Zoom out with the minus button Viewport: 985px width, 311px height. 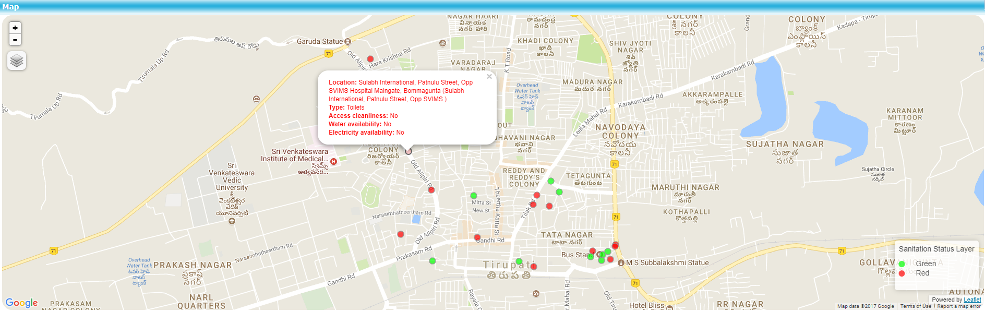click(x=15, y=40)
